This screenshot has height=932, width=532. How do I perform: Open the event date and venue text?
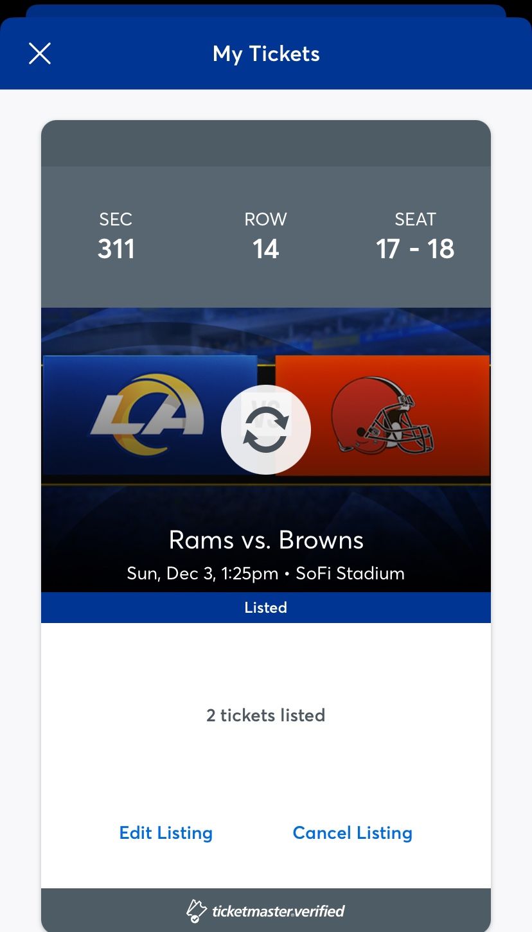[x=265, y=573]
